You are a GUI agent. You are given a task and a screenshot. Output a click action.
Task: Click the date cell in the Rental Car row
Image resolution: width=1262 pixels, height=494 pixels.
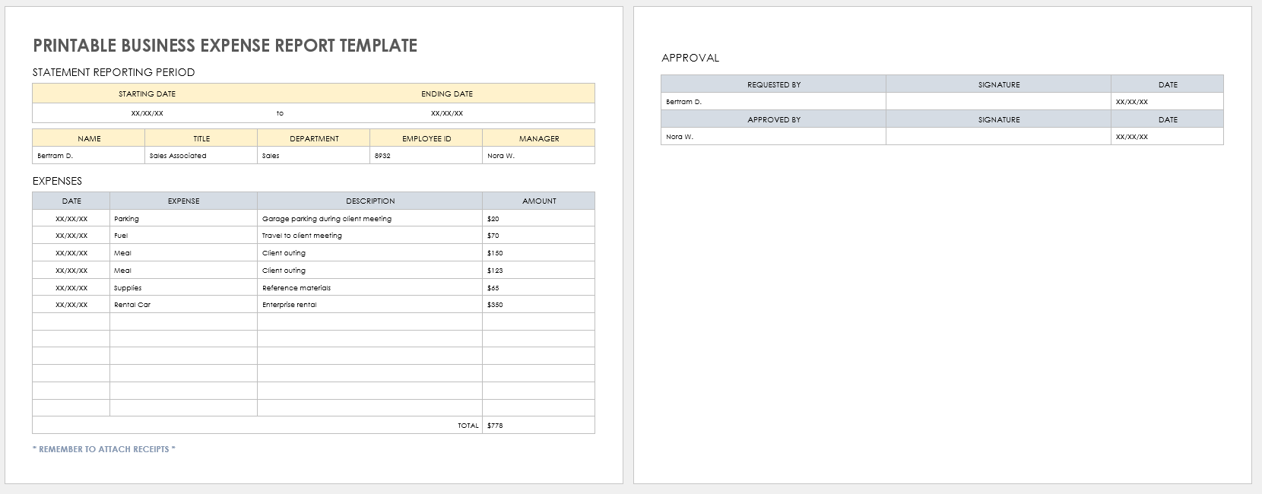coord(71,305)
